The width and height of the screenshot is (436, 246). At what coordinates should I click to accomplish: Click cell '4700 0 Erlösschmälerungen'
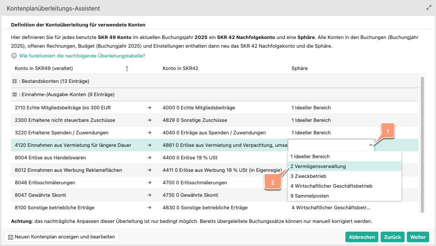[194, 183]
